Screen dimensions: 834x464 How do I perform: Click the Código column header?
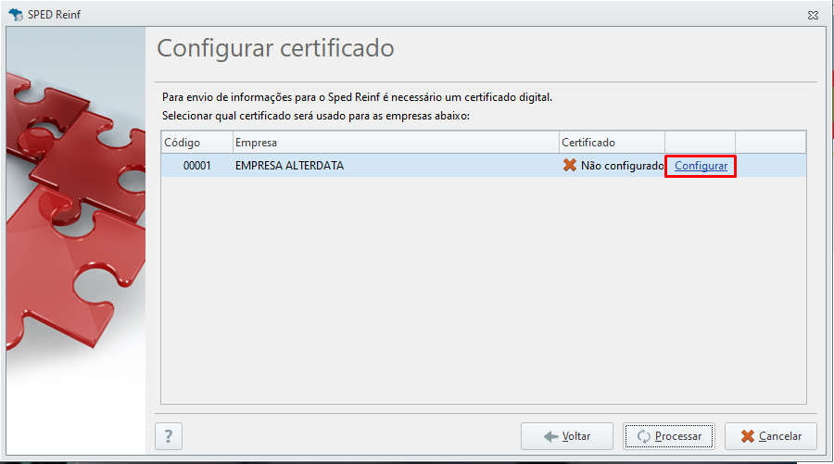(196, 143)
